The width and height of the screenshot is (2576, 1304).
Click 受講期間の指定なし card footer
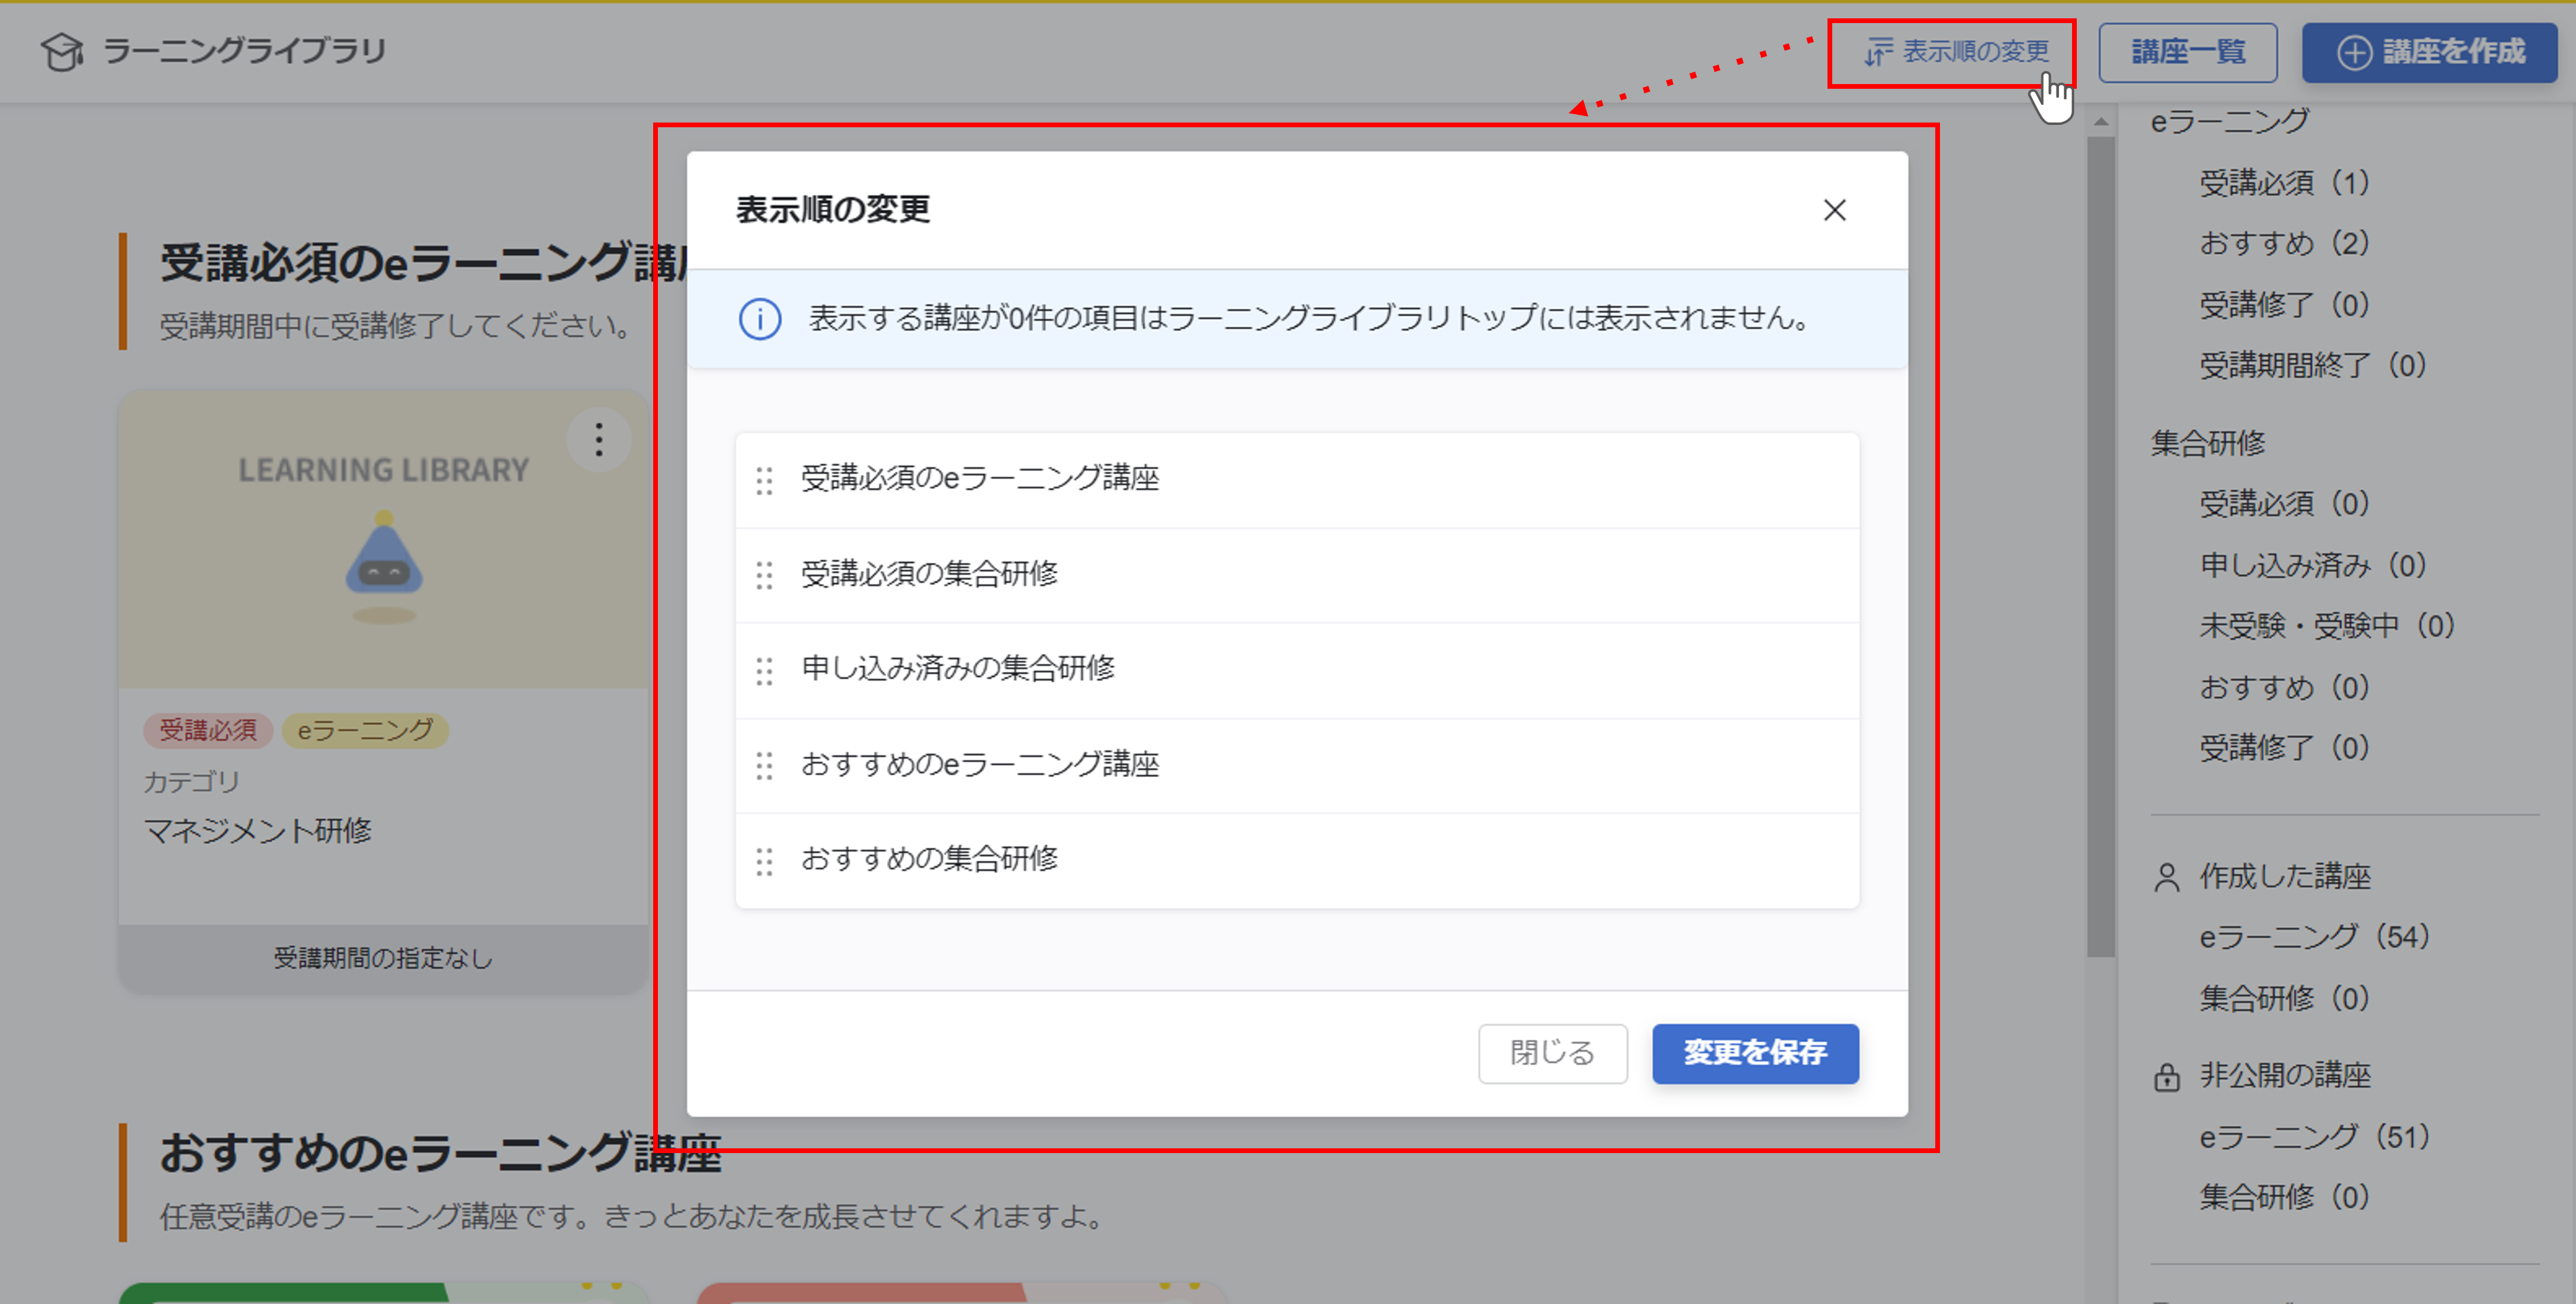tap(384, 958)
